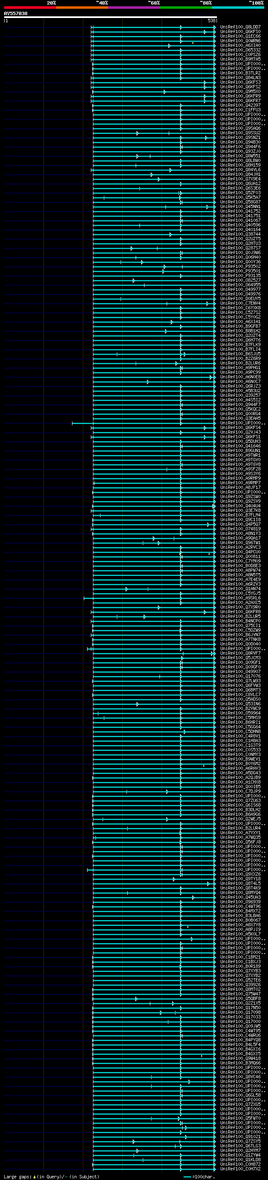Open hit UniRef100_Q1EC66
Image resolution: width=268 pixels, height=1180 pixels.
[240, 36]
